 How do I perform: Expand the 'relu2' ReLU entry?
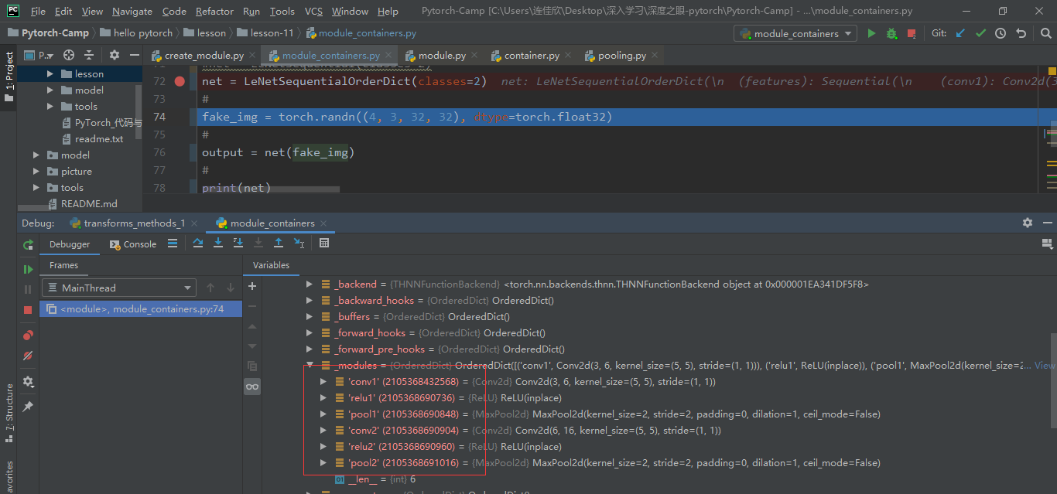(323, 446)
